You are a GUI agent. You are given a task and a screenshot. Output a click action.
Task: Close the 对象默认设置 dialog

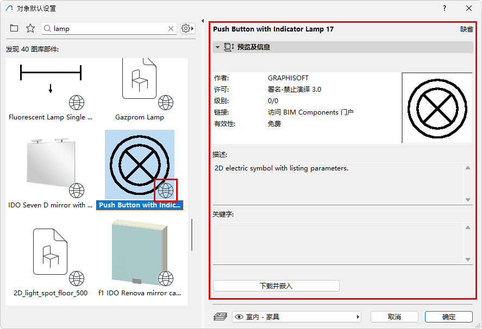pyautogui.click(x=469, y=8)
